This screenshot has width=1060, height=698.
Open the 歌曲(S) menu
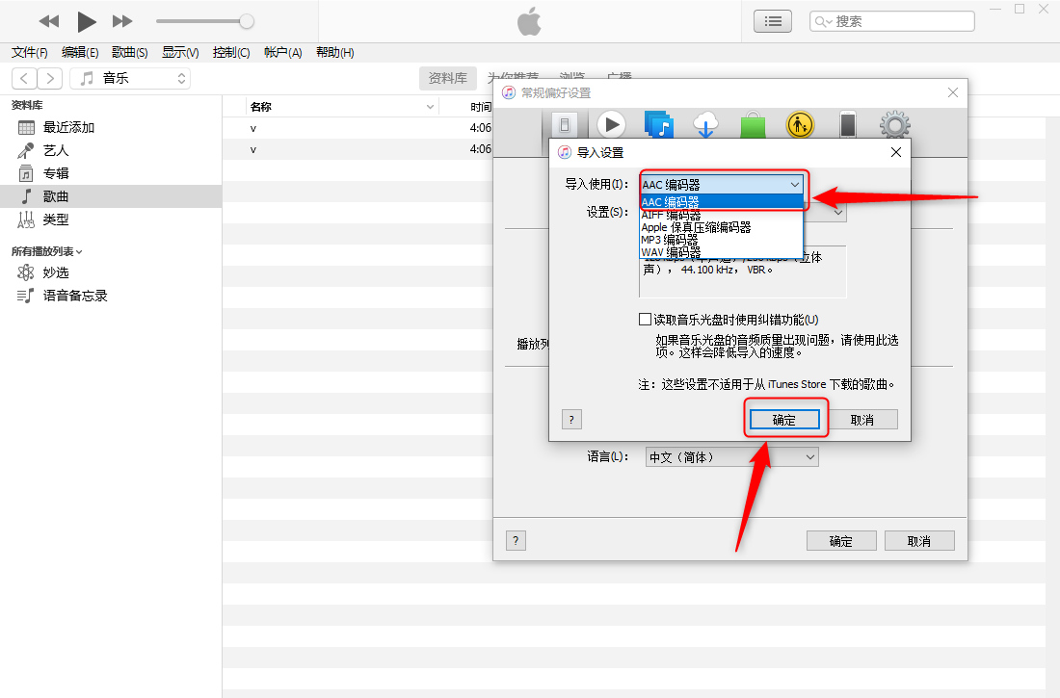(x=130, y=53)
